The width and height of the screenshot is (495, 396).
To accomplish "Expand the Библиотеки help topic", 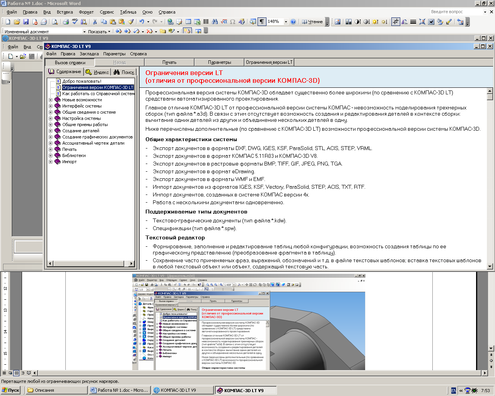I will tap(50, 155).
